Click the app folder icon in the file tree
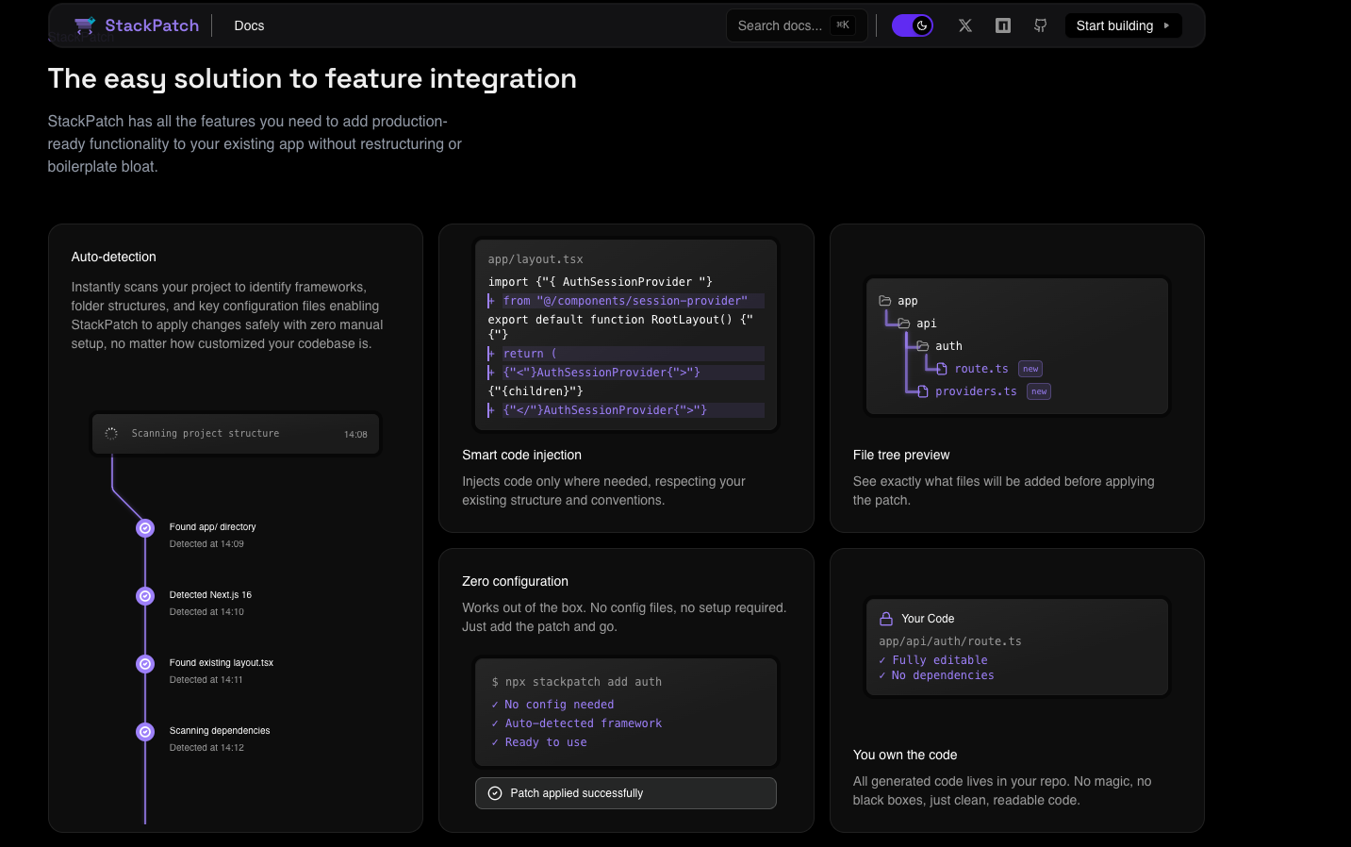The width and height of the screenshot is (1351, 847). point(885,300)
